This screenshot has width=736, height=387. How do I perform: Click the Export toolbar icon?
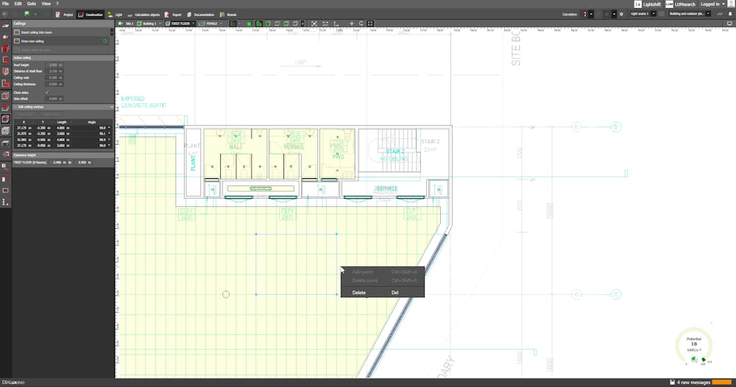(174, 14)
